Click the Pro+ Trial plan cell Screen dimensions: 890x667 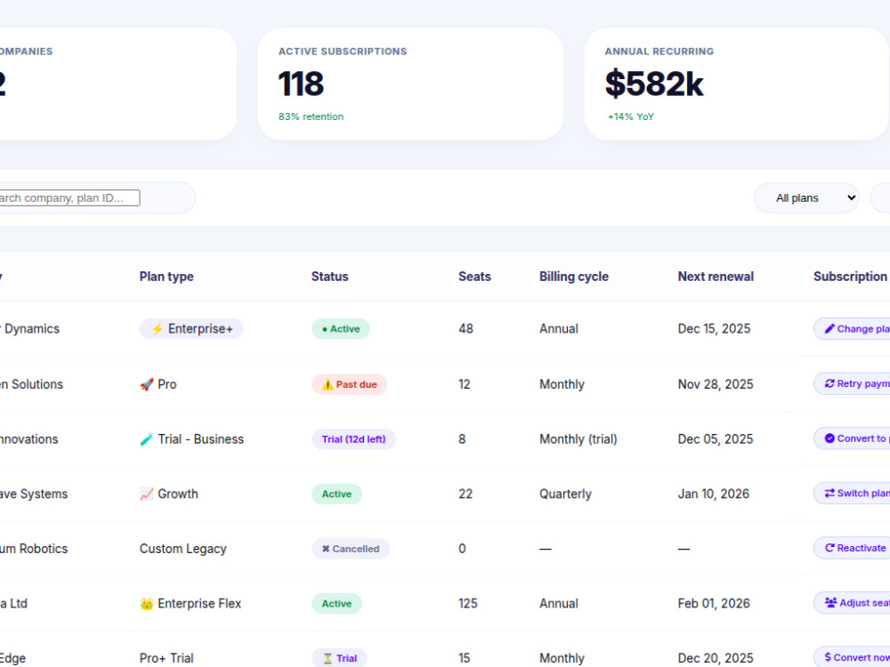[166, 658]
